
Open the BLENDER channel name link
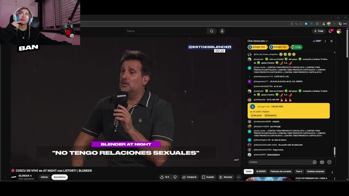tap(24, 176)
